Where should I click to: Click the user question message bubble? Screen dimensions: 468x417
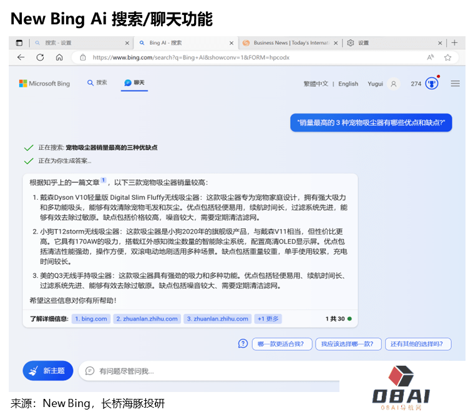pyautogui.click(x=371, y=123)
